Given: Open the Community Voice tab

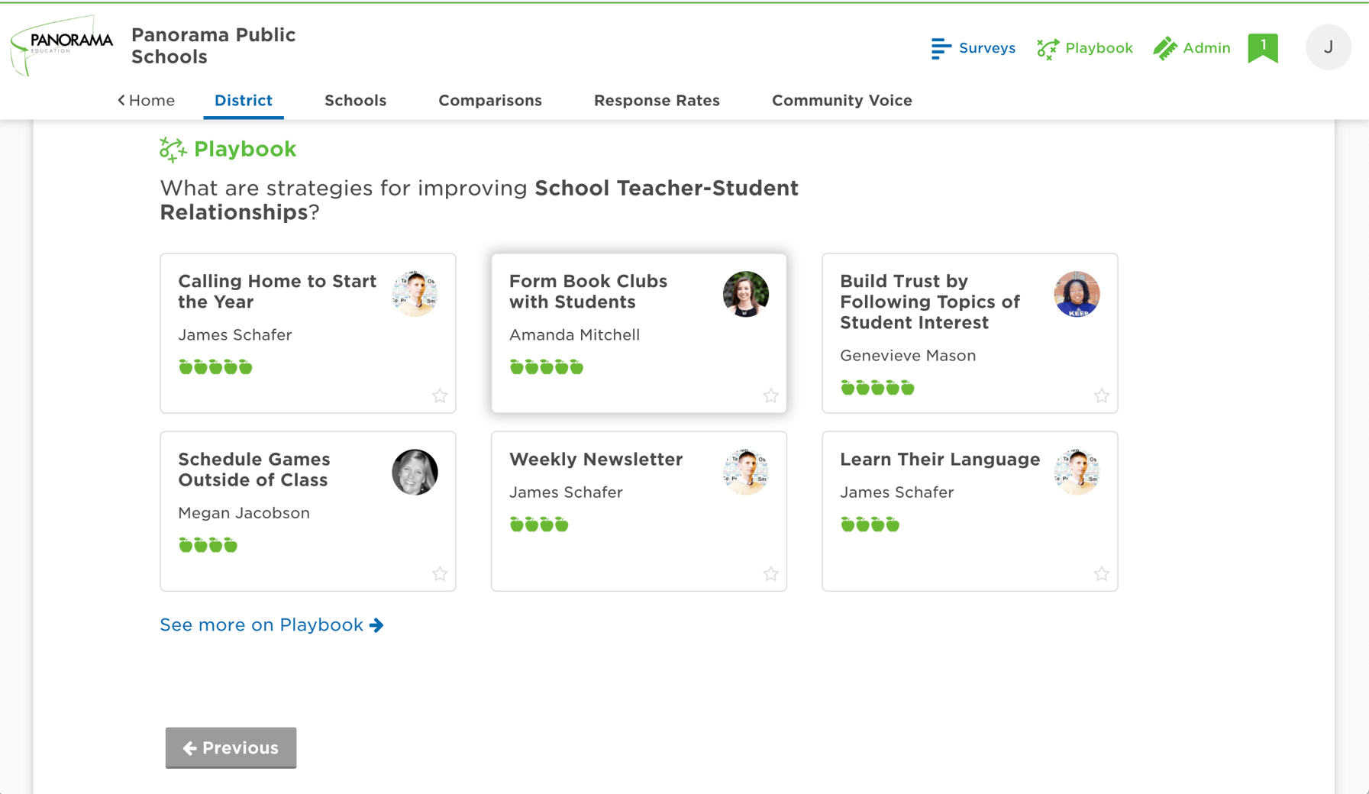Looking at the screenshot, I should pos(841,100).
